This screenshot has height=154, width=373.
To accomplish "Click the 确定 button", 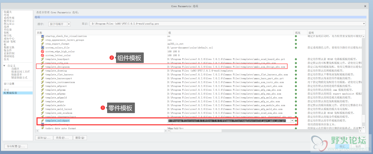I will 342,146.
